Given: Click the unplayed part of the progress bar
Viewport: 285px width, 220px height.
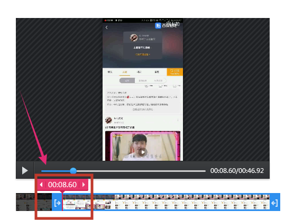Looking at the screenshot, I should (x=141, y=171).
